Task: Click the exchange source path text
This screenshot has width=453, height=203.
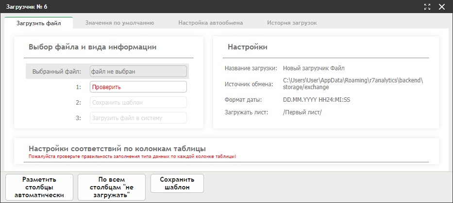Action: [353, 84]
